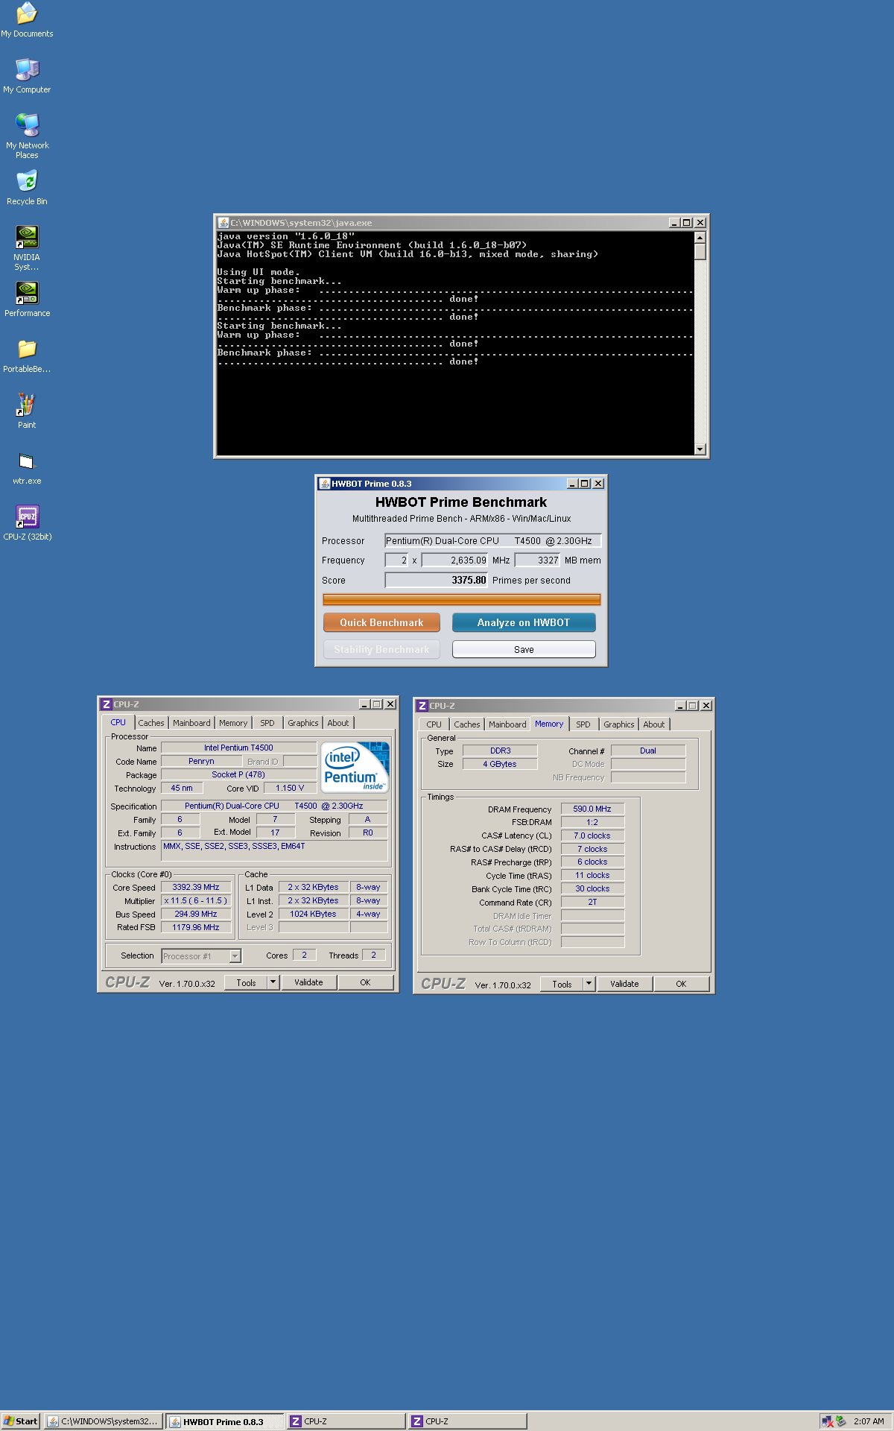
Task: Switch to HWBOT Prime 0.8.3 taskbar item
Action: [224, 1421]
